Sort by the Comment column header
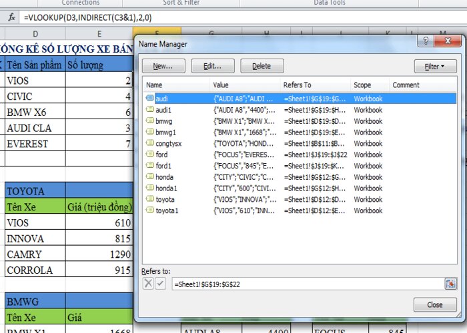The image size is (467, 333). click(x=422, y=85)
